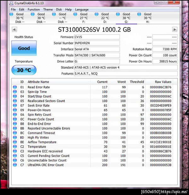
Task: Click status orb of C2 Temperature row
Action: point(15,147)
